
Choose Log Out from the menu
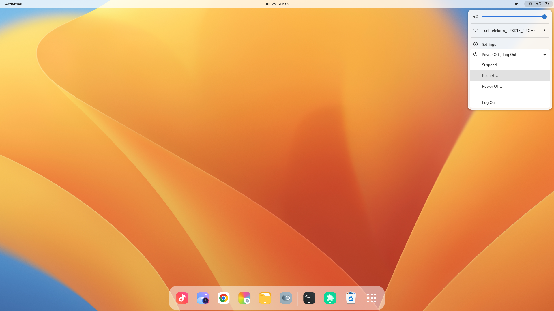pos(510,102)
